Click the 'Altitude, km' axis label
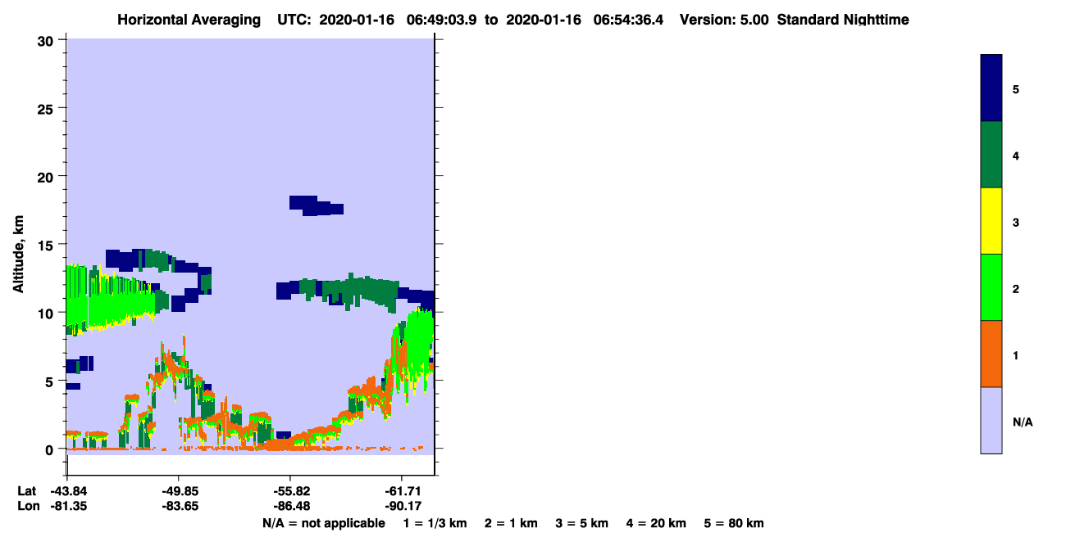Screen dimensions: 1066x546 click(x=18, y=252)
